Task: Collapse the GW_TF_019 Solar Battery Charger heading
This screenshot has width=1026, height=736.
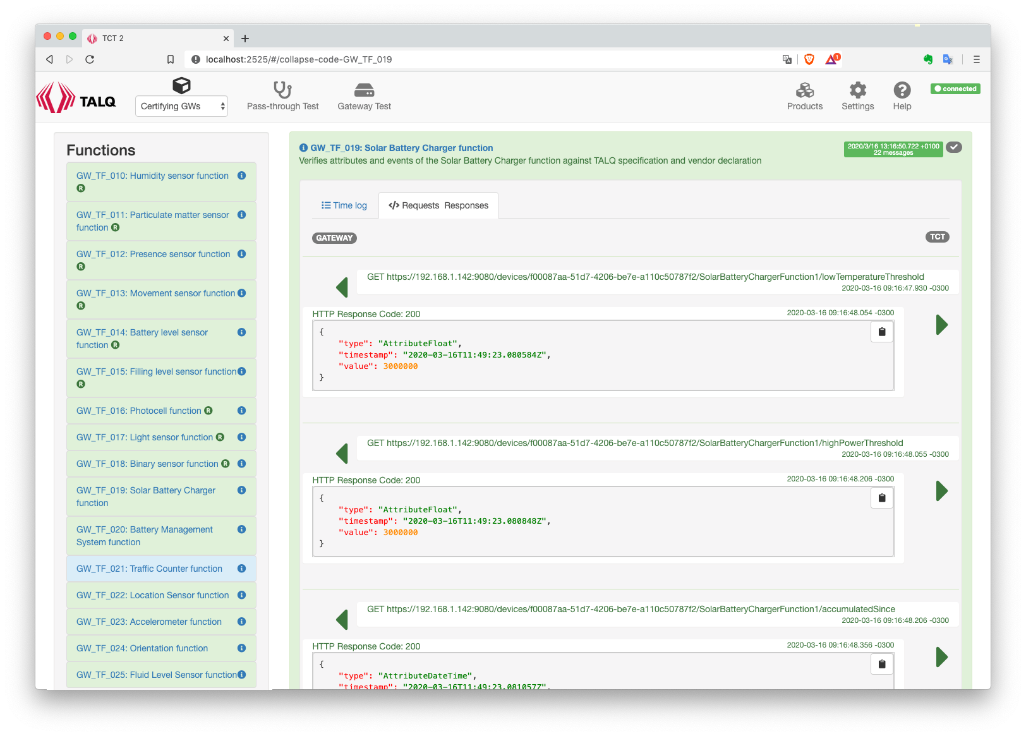Action: click(401, 148)
